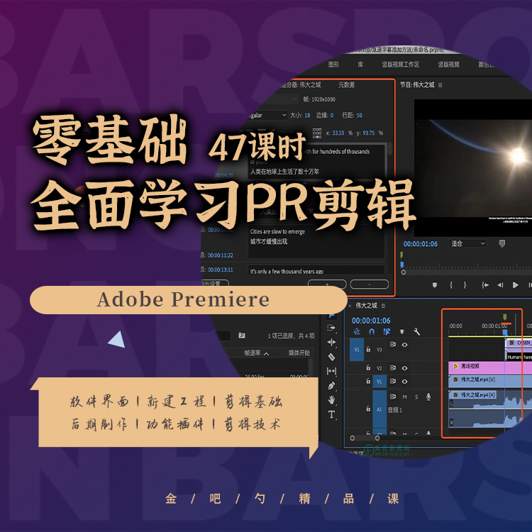Select the Razor tool
The width and height of the screenshot is (532, 532).
click(331, 357)
